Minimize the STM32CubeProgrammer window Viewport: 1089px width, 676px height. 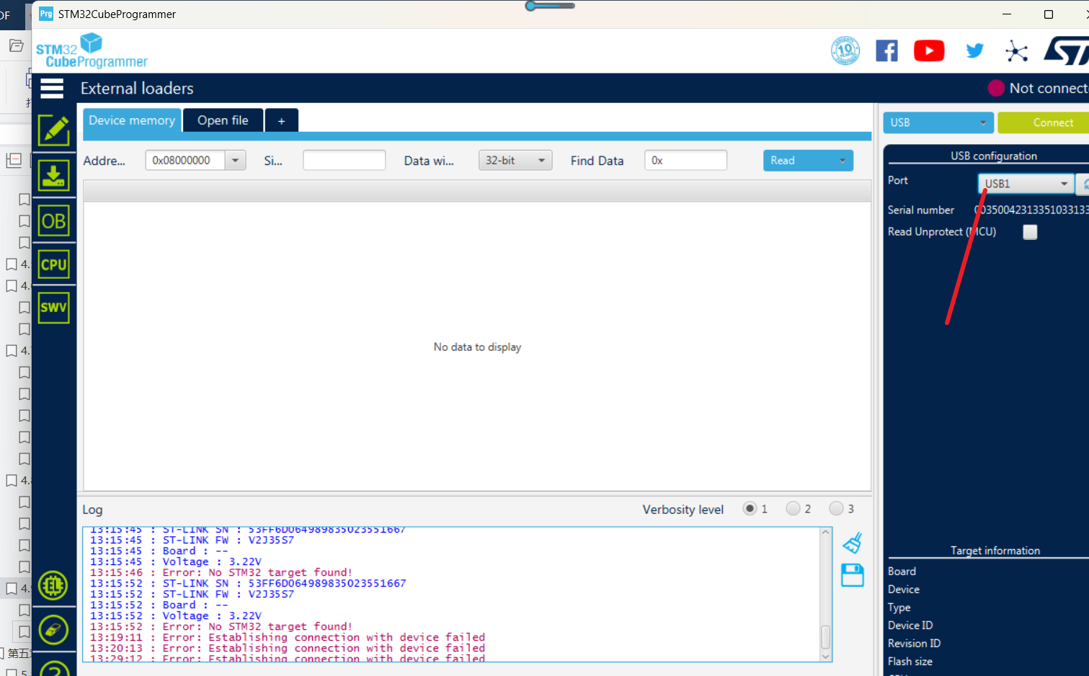pyautogui.click(x=1007, y=14)
